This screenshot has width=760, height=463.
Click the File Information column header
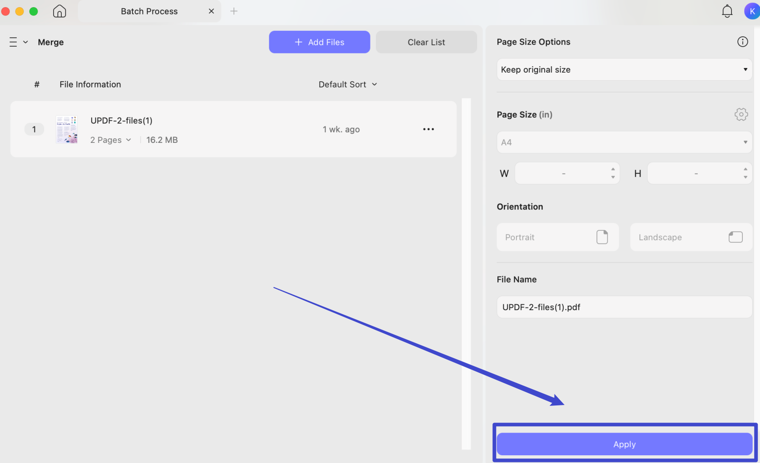[90, 84]
